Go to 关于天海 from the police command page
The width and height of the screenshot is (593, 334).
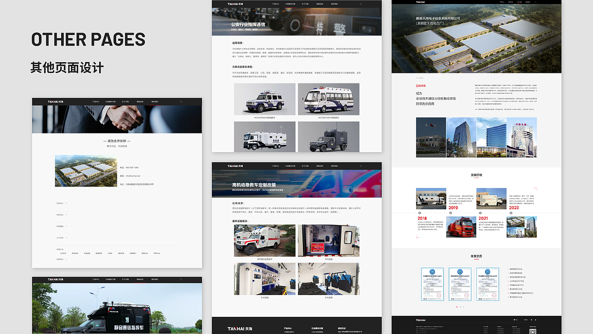click(x=305, y=4)
